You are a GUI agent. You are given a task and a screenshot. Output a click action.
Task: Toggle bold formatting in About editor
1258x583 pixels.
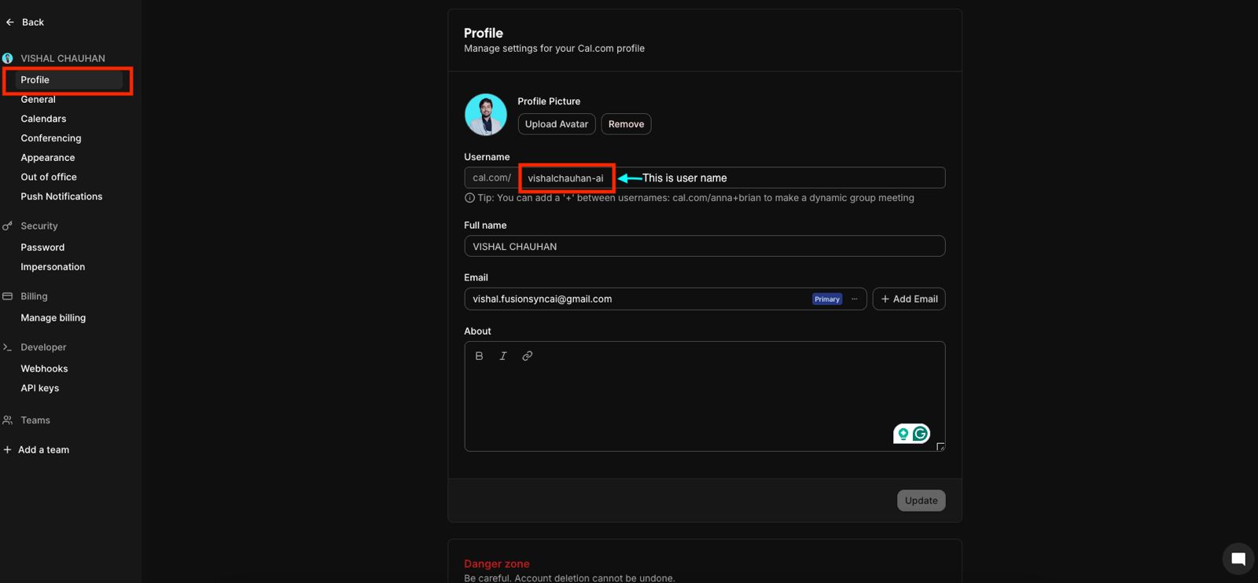tap(479, 356)
